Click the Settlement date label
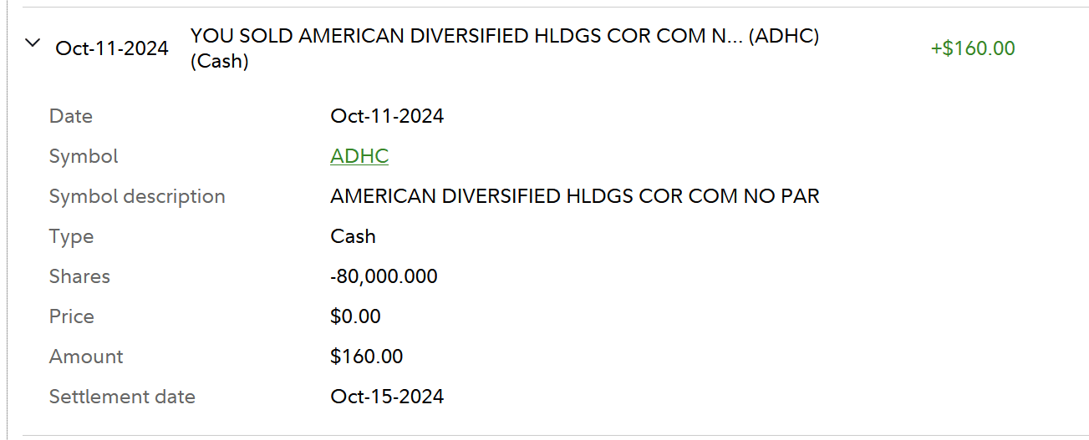 point(122,397)
